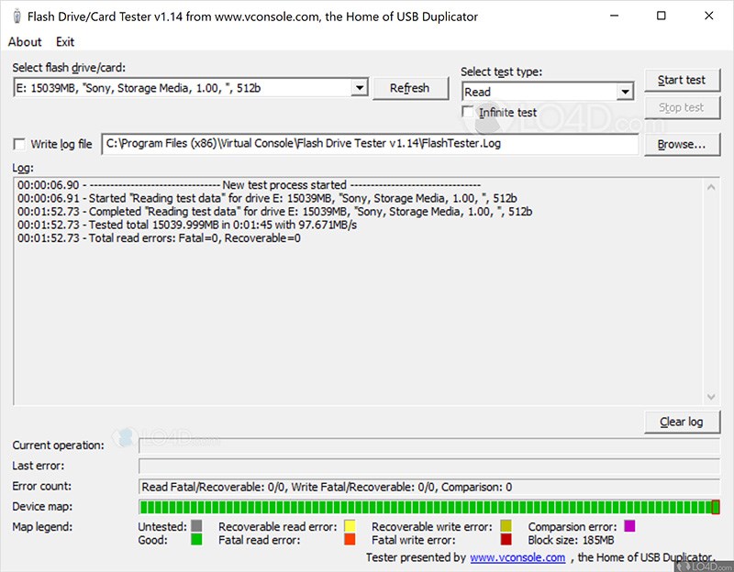Click the red Fatal write error swatch

coord(506,539)
